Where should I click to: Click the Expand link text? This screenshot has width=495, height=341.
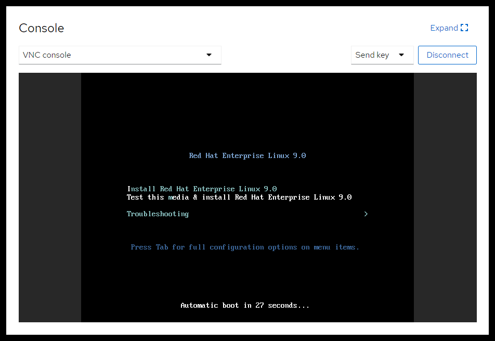coord(444,28)
